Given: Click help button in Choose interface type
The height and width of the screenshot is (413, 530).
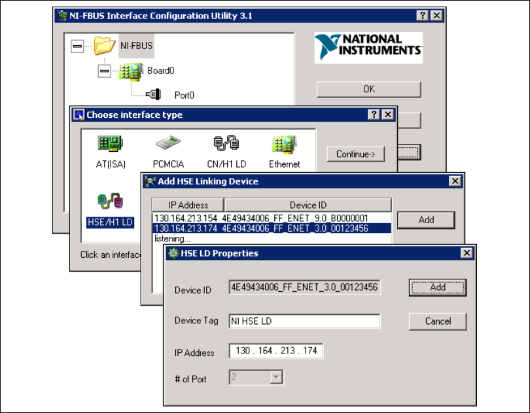Looking at the screenshot, I should pos(374,115).
